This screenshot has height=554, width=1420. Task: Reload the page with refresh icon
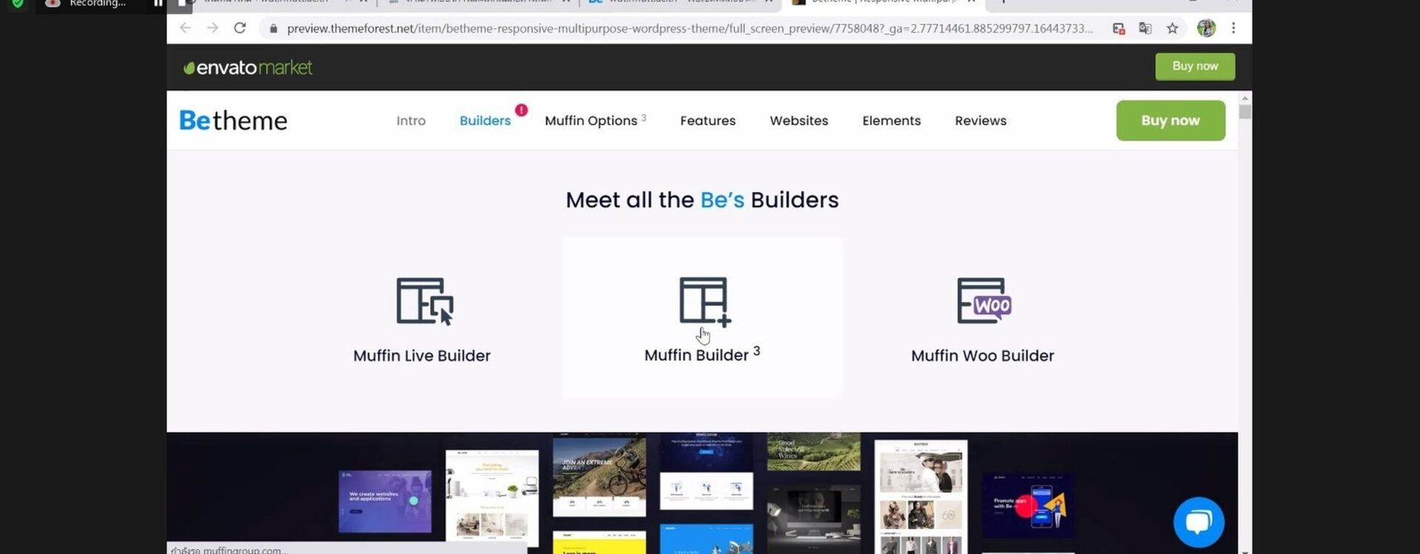coord(240,28)
